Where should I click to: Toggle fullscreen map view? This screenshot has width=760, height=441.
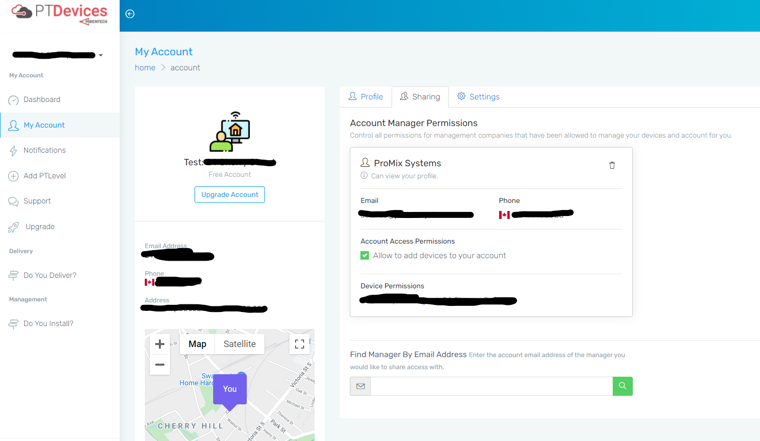coord(300,344)
